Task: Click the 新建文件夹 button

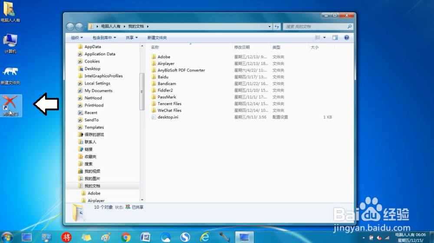Action: (157, 38)
